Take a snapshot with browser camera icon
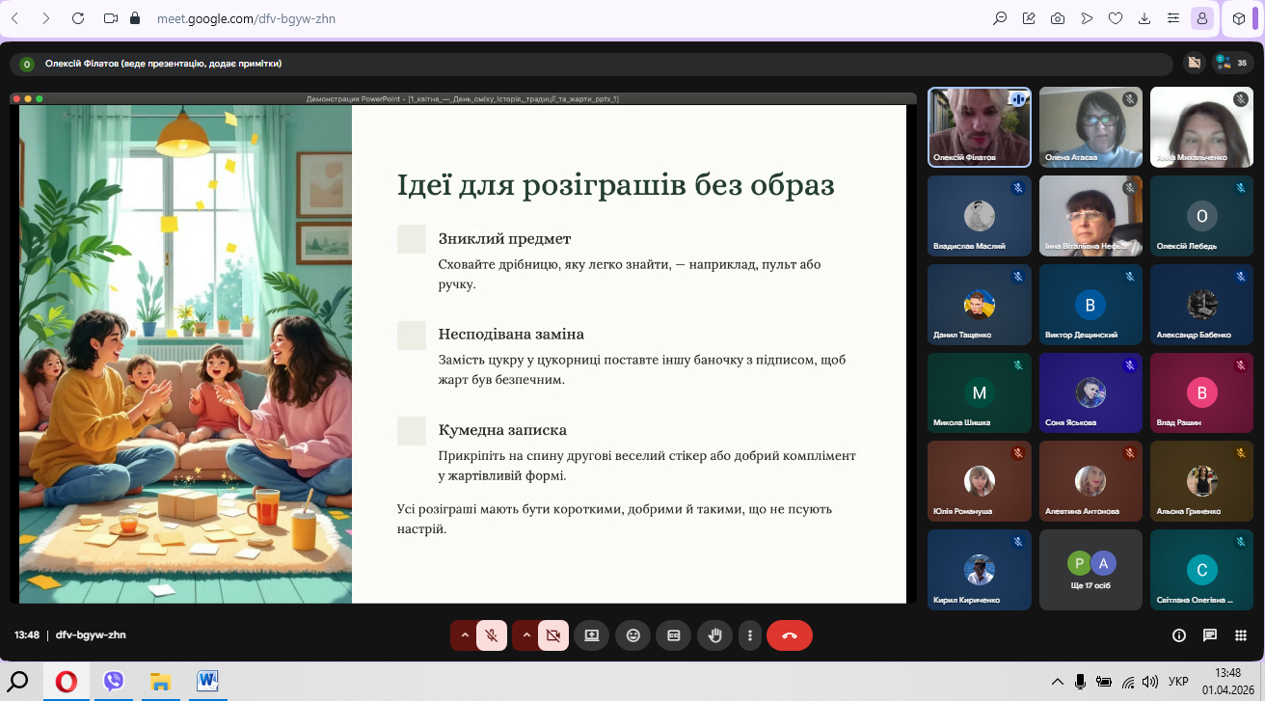 (x=1058, y=18)
